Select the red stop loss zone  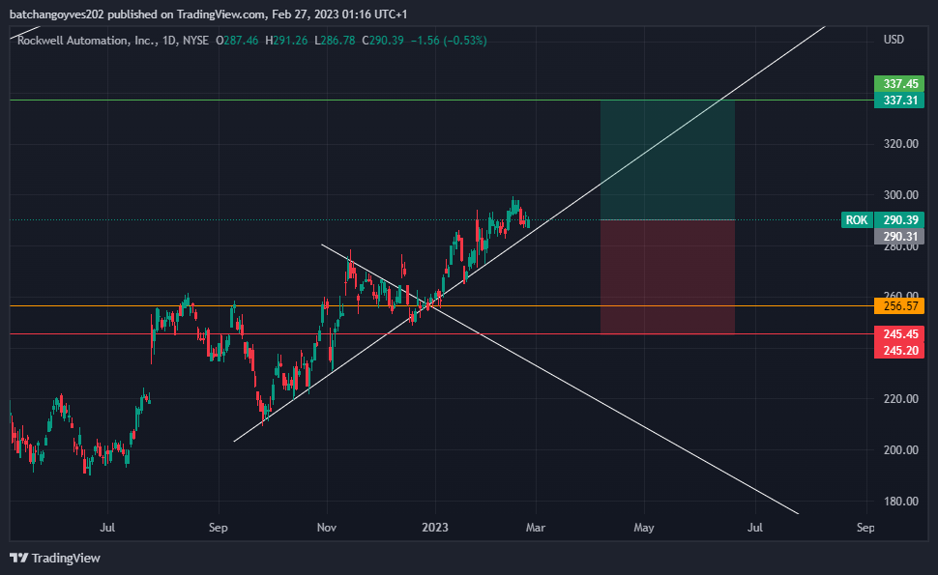pos(667,277)
